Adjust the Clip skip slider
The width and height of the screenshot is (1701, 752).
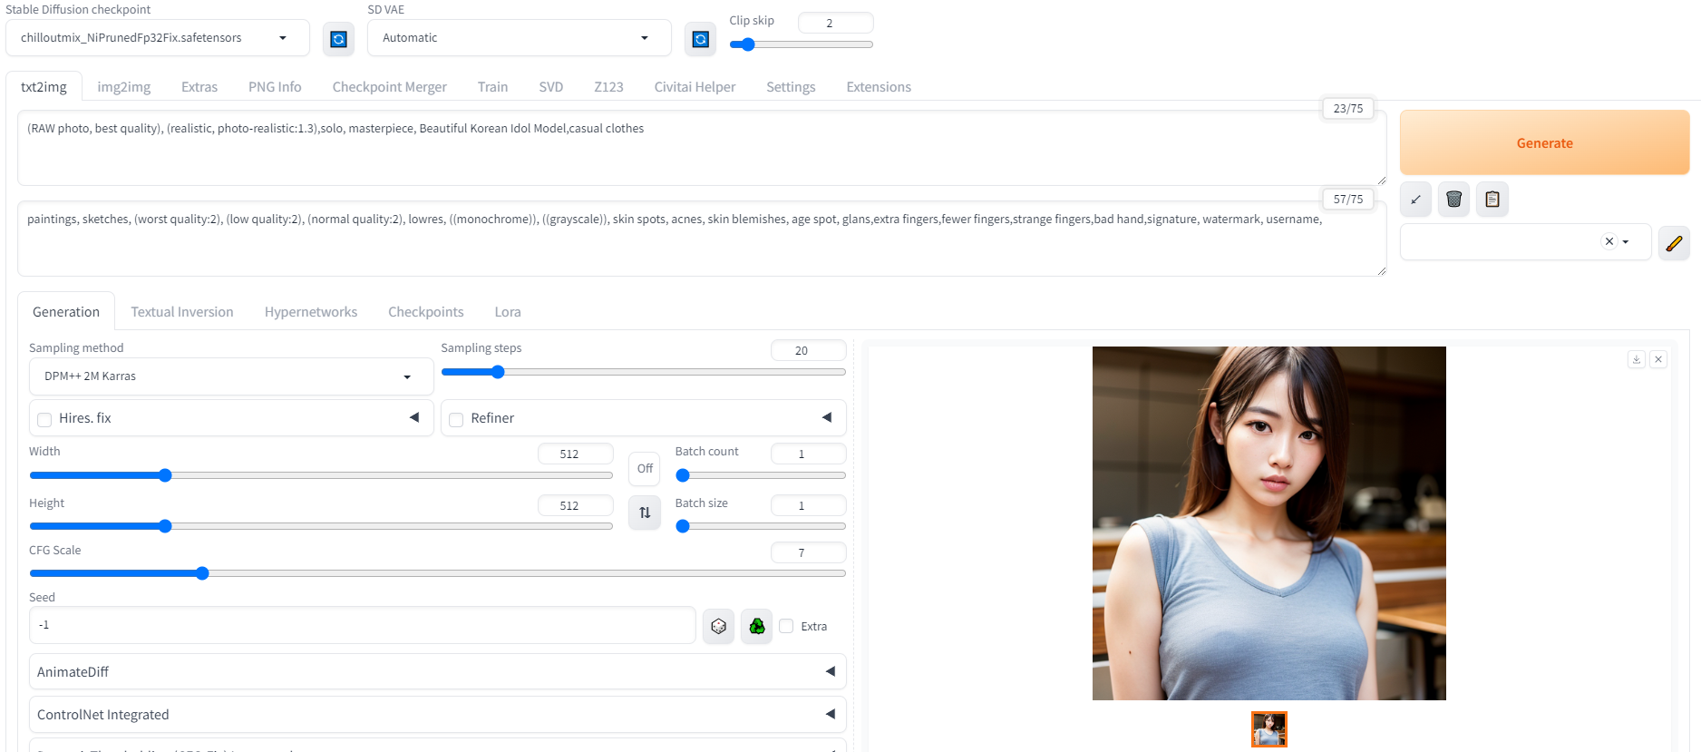pos(801,44)
